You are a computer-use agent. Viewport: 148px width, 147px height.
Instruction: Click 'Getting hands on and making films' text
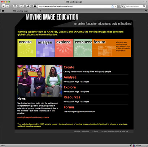[x=87, y=72]
